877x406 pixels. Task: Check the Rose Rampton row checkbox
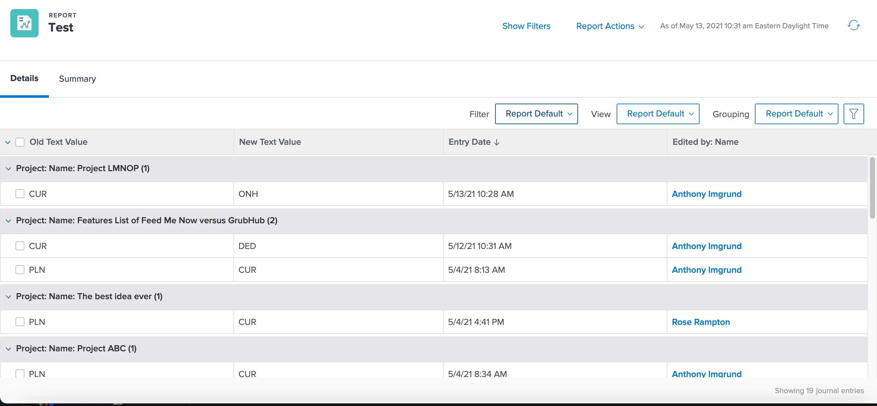(x=20, y=322)
